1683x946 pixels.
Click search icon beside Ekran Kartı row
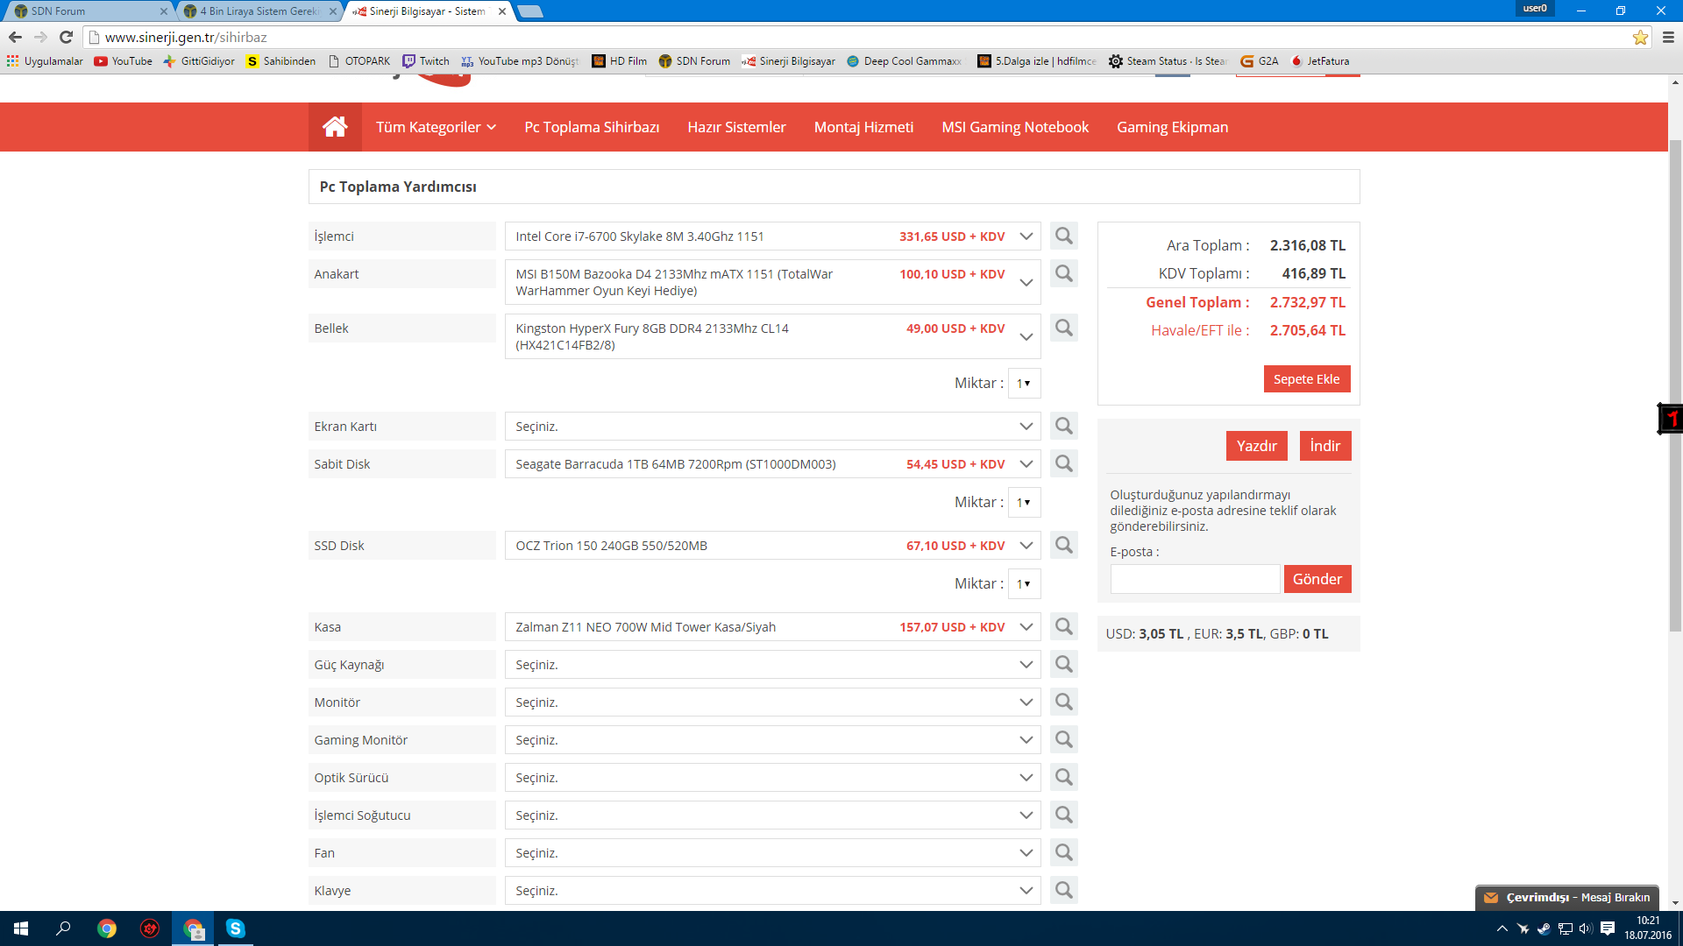pos(1063,427)
